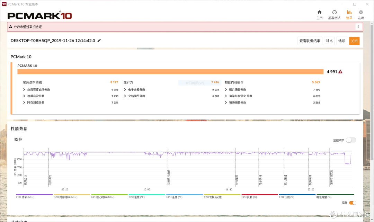Screen dimensions: 374x222
Task: Go to the 主页 home icon
Action: click(319, 12)
